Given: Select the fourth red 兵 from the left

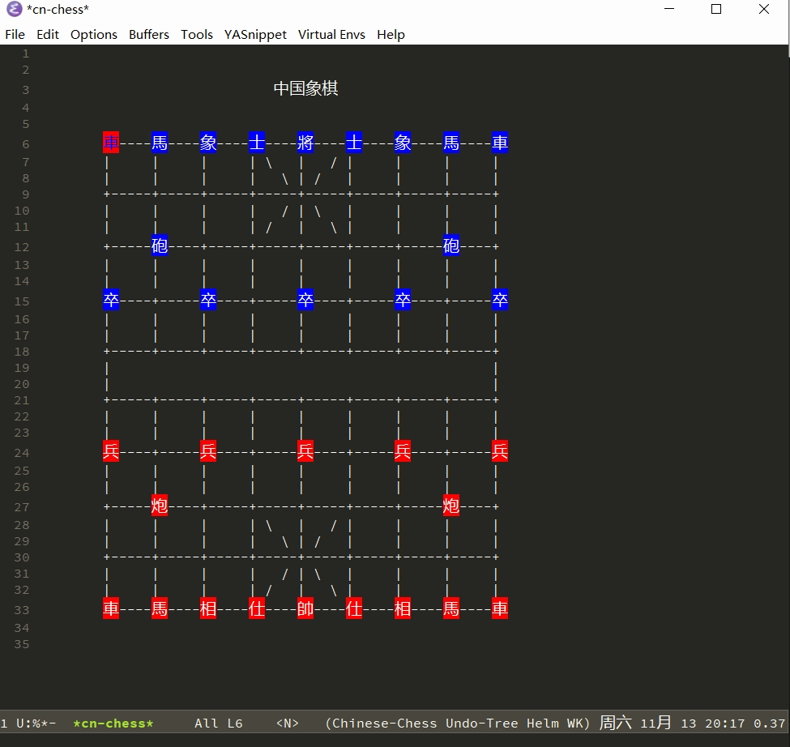Looking at the screenshot, I should click(403, 450).
